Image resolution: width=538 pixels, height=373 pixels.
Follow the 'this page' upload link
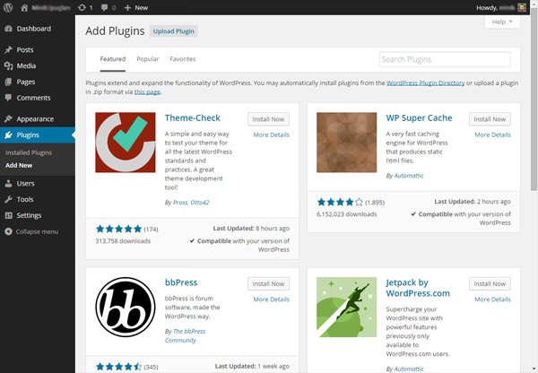pyautogui.click(x=147, y=92)
